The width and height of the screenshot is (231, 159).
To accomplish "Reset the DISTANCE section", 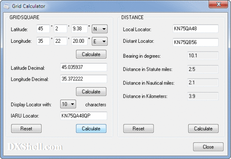I will click(x=139, y=129).
